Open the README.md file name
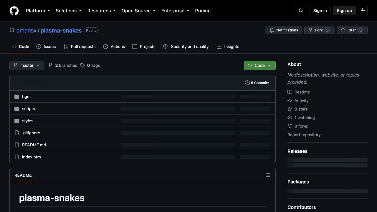Image resolution: width=377 pixels, height=212 pixels. pos(34,145)
